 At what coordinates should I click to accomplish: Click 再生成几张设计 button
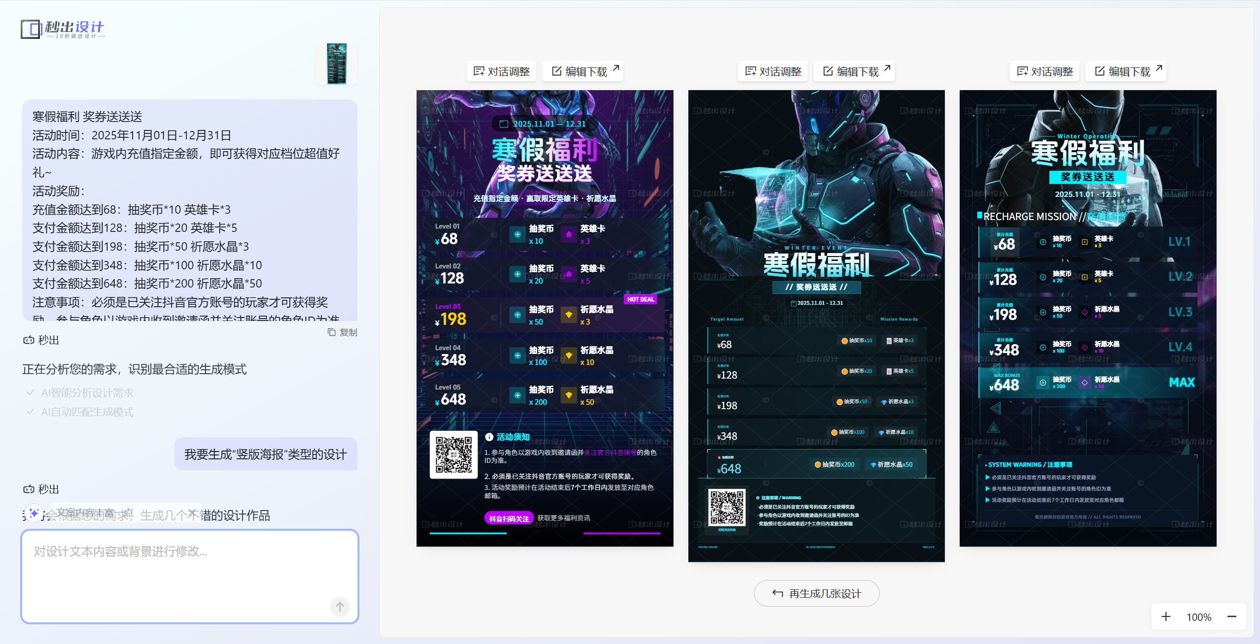816,593
